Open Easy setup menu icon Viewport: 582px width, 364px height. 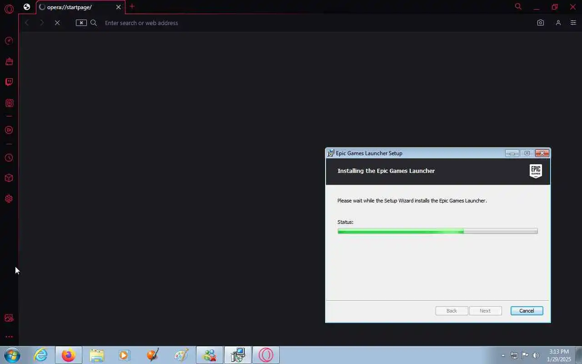coord(573,23)
